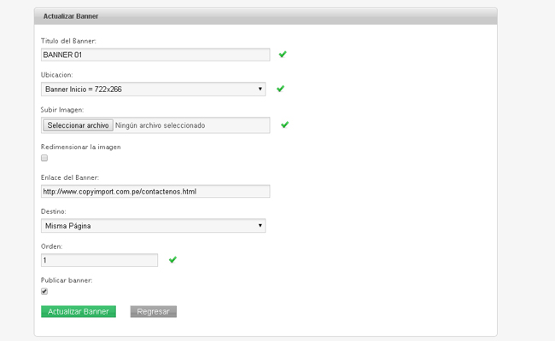
Task: Select the Orden input field
Action: 99,260
